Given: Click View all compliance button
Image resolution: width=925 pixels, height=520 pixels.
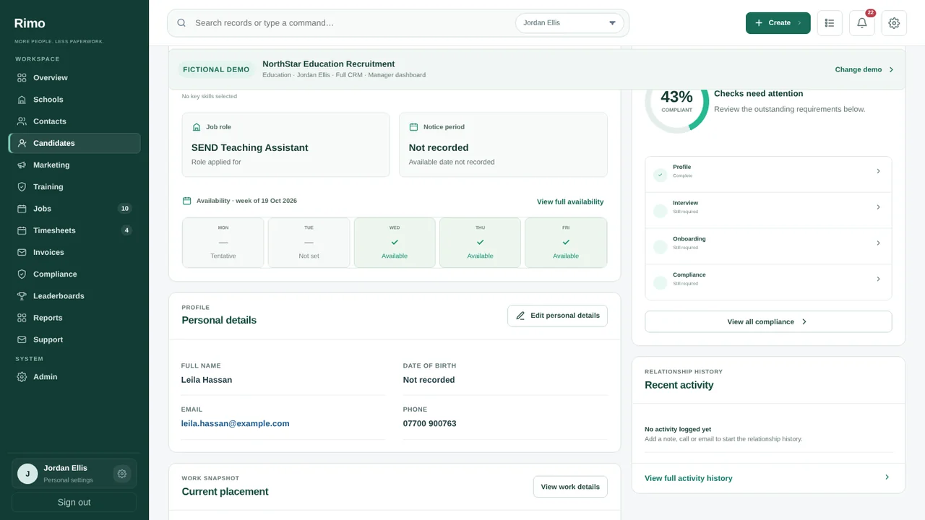Looking at the screenshot, I should click(x=768, y=321).
